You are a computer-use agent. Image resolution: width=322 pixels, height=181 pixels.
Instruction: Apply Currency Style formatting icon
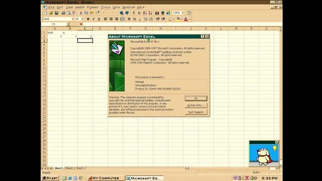(129, 19)
